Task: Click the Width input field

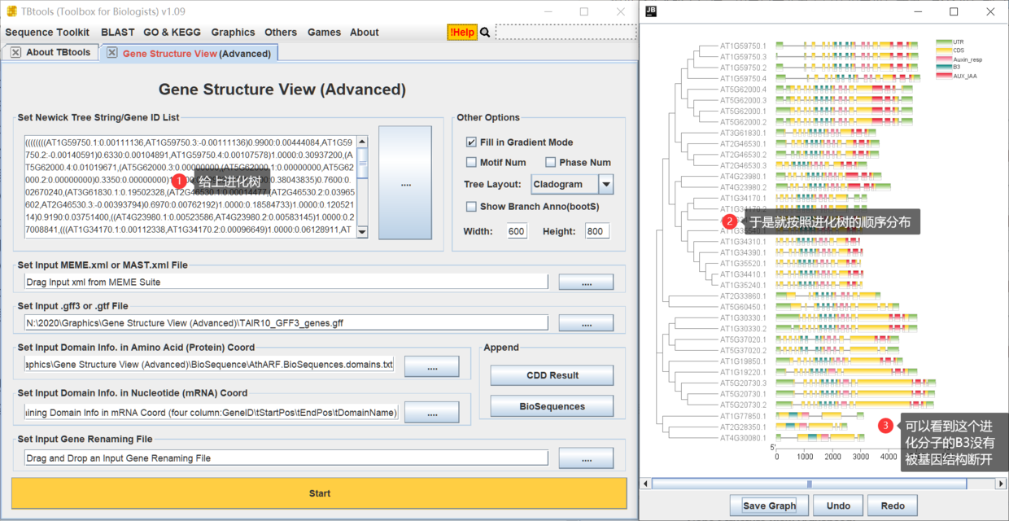Action: pos(517,231)
